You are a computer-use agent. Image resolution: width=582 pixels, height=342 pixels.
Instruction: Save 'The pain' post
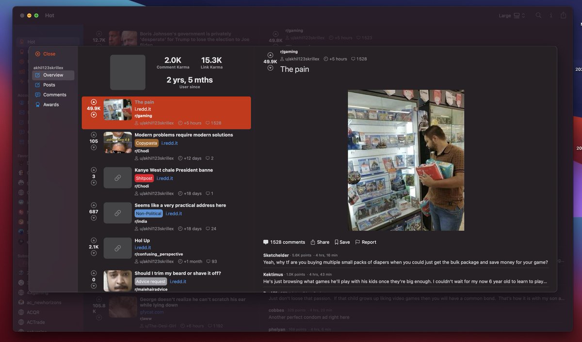[x=342, y=242]
